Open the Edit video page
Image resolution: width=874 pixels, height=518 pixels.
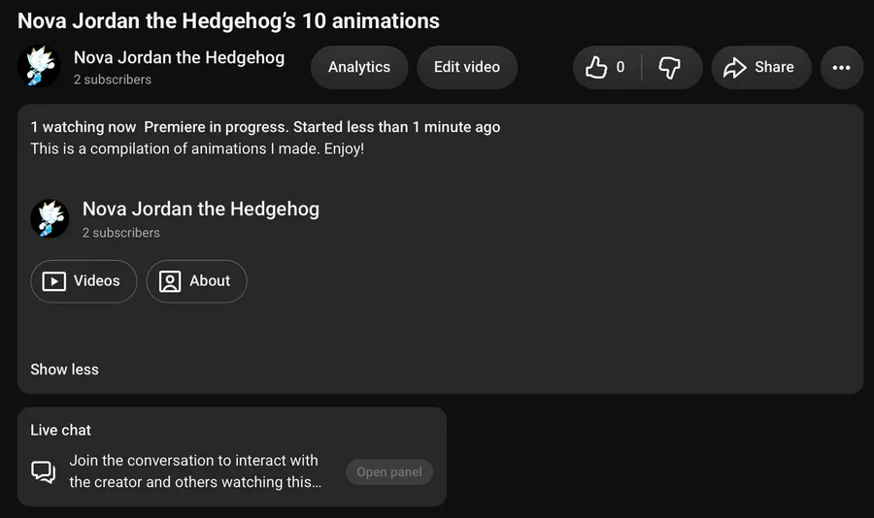click(x=467, y=67)
